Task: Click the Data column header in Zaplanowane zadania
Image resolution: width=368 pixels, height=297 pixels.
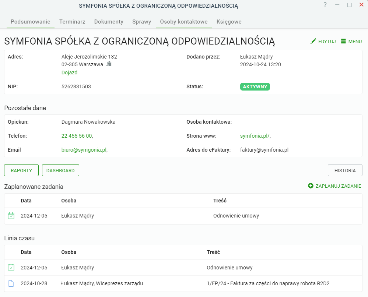Action: pos(26,201)
